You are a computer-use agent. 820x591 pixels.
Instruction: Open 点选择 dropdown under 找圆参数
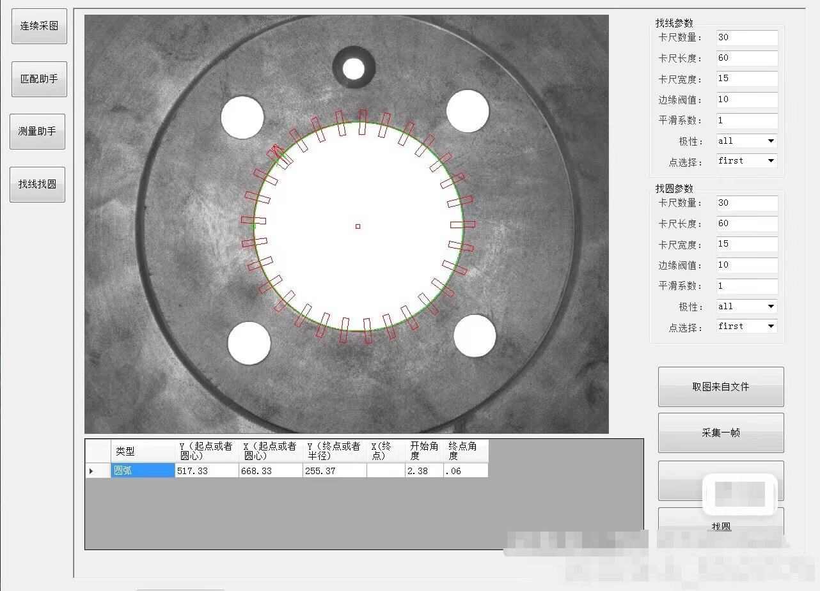[x=747, y=326]
